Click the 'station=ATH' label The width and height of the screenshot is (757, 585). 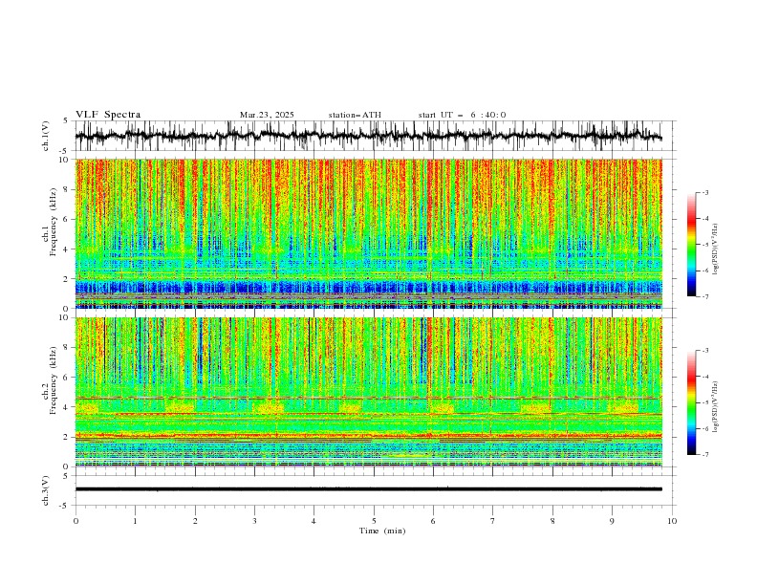coord(355,115)
